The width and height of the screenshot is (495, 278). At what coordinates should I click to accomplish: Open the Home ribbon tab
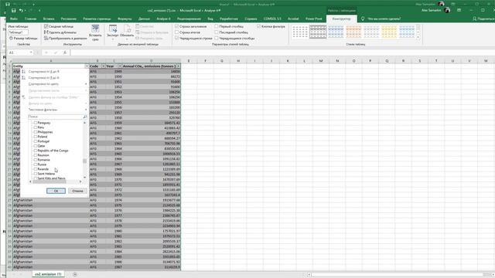click(31, 19)
